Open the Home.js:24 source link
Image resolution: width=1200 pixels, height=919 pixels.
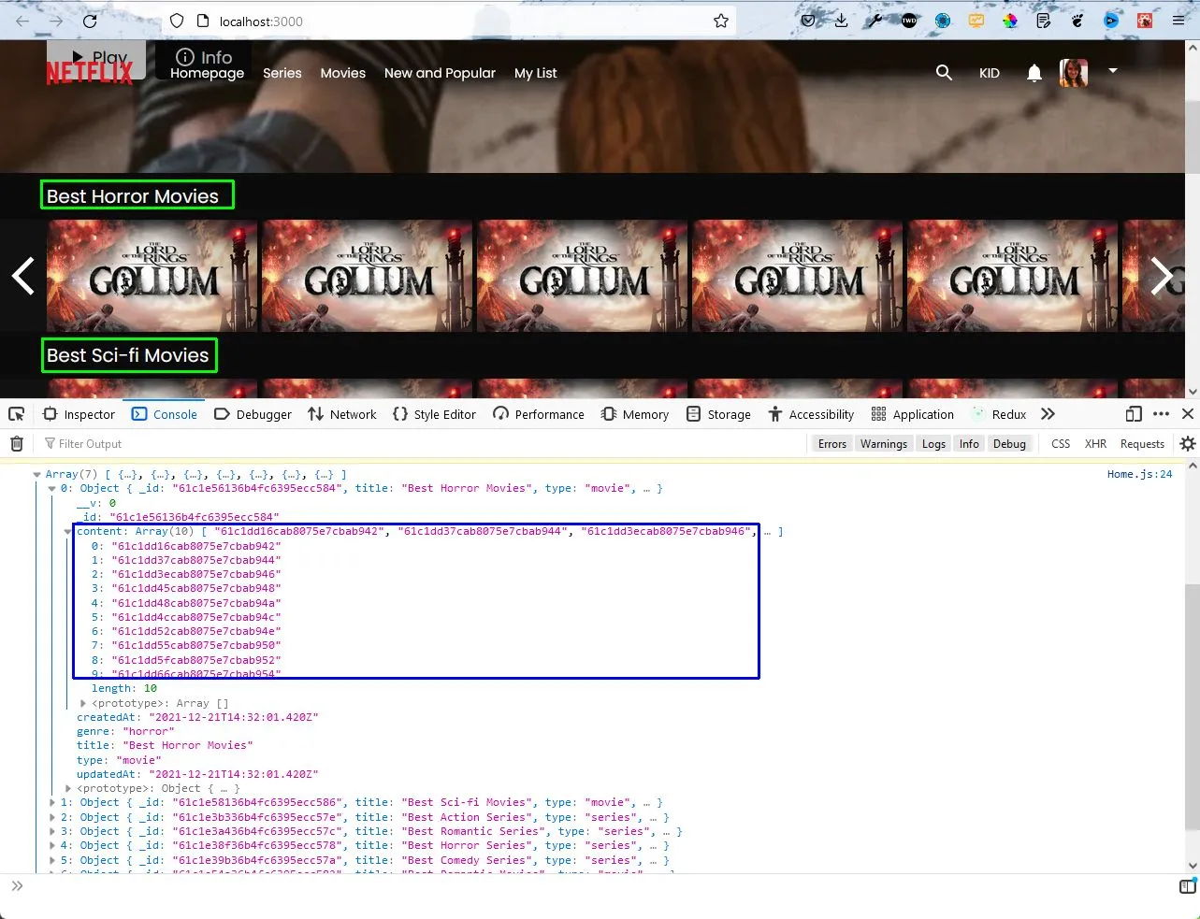(x=1139, y=474)
